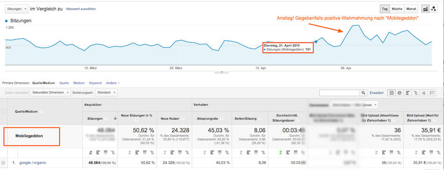Open help icon under Neue Sitzungen in %
Screen dimensions: 444x170
tap(137, 120)
